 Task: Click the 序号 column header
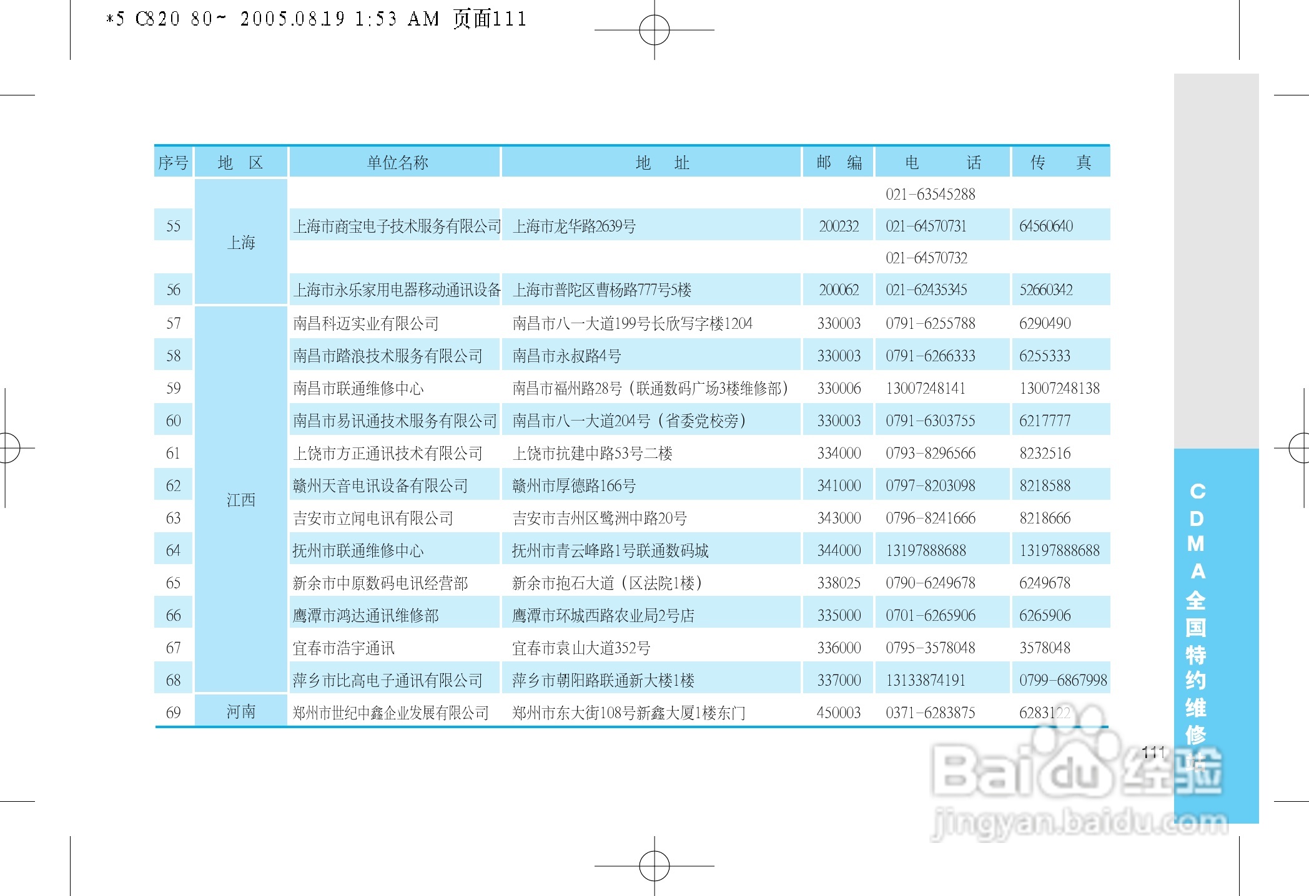pos(173,163)
